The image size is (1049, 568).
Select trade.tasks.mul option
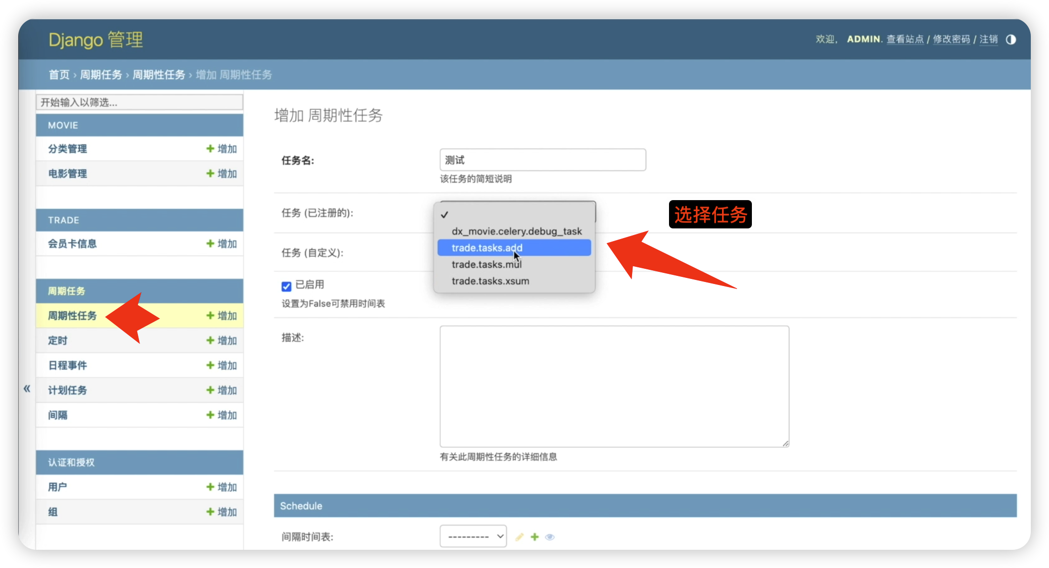point(514,264)
